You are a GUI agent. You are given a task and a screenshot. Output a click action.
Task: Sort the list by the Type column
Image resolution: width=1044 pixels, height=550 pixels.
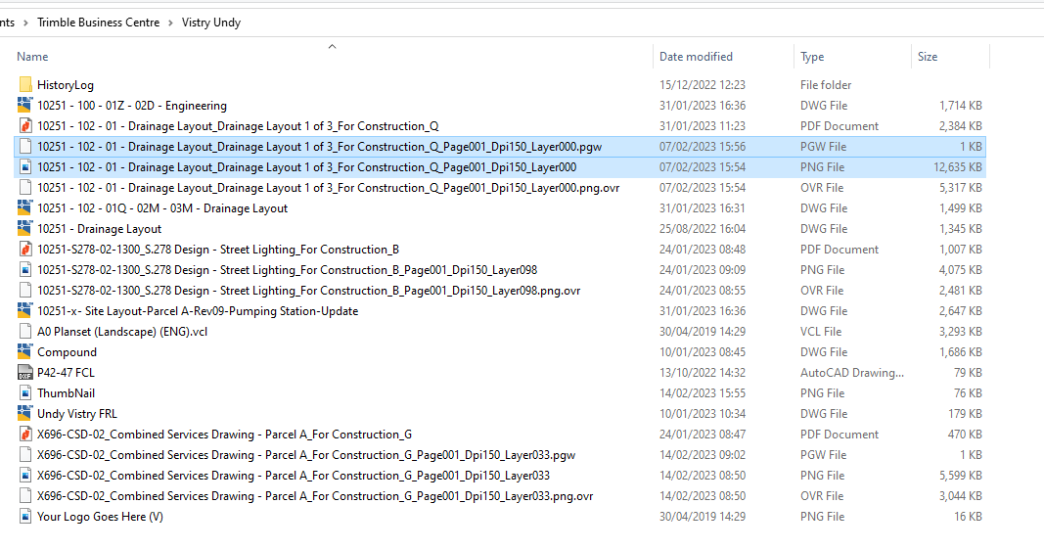[812, 57]
